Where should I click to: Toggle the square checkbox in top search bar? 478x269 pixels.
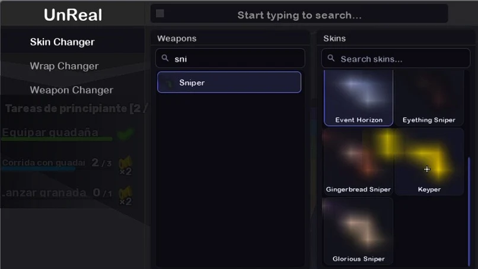tap(160, 14)
